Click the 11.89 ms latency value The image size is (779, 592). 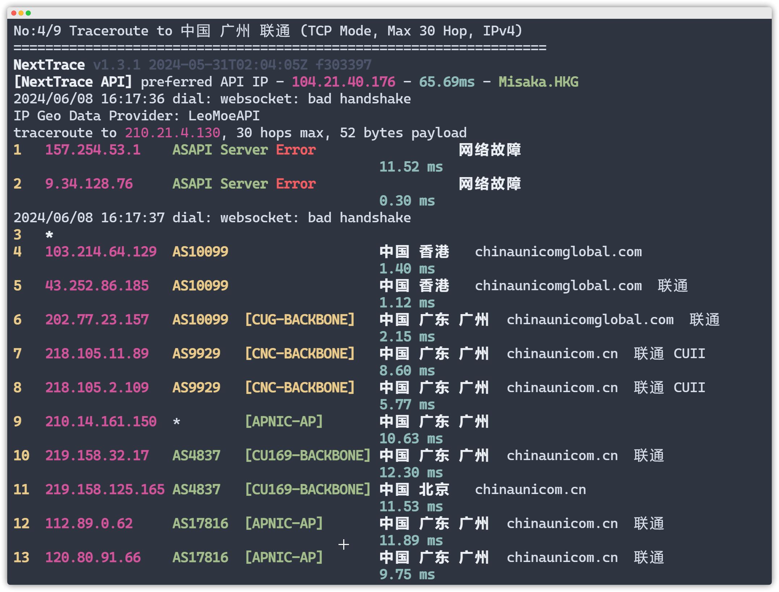tap(411, 541)
